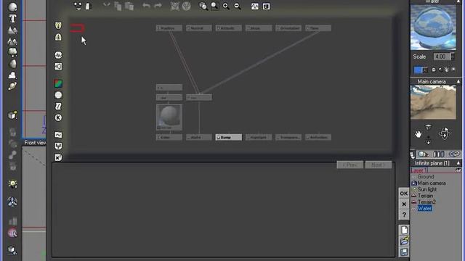The width and height of the screenshot is (465, 261).
Task: Click the curve filter node icon
Action: click(58, 135)
